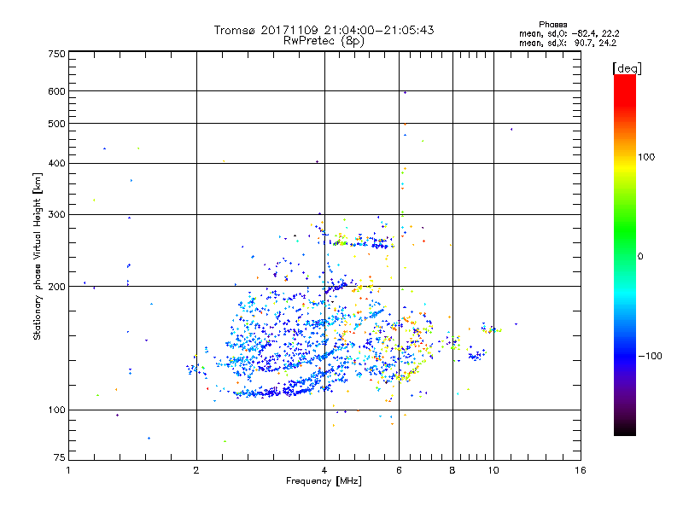Click the colorbar '0' tick label
The image size is (683, 512).
pyautogui.click(x=640, y=257)
